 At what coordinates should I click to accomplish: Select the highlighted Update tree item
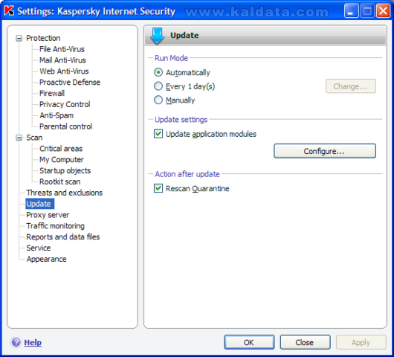[x=39, y=204]
